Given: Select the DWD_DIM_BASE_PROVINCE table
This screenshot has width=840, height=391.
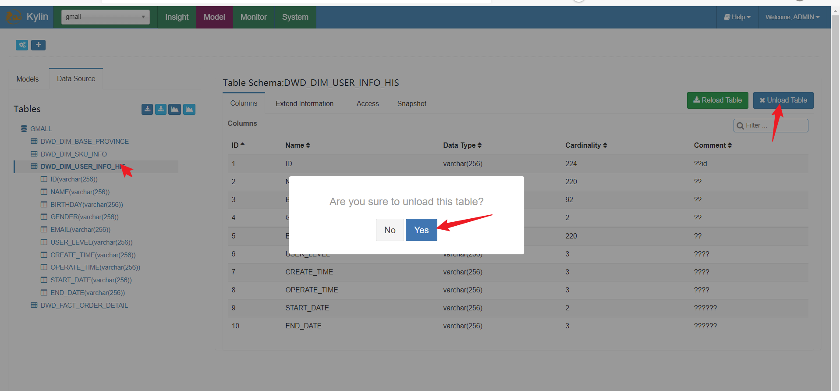Looking at the screenshot, I should tap(85, 141).
